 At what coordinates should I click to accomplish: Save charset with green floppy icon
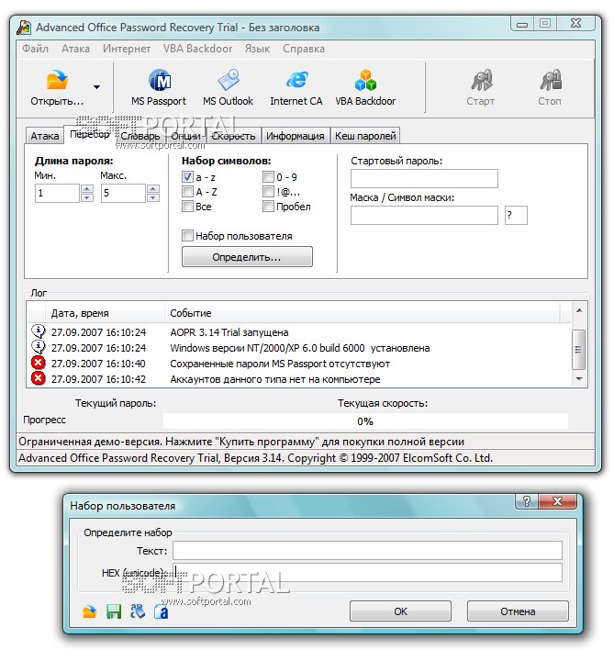[114, 611]
